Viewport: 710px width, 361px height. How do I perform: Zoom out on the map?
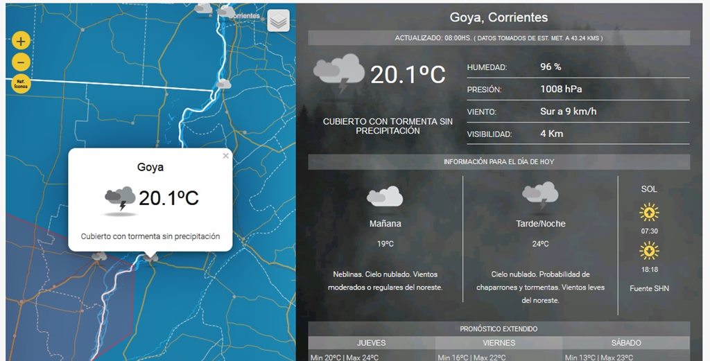coord(21,62)
